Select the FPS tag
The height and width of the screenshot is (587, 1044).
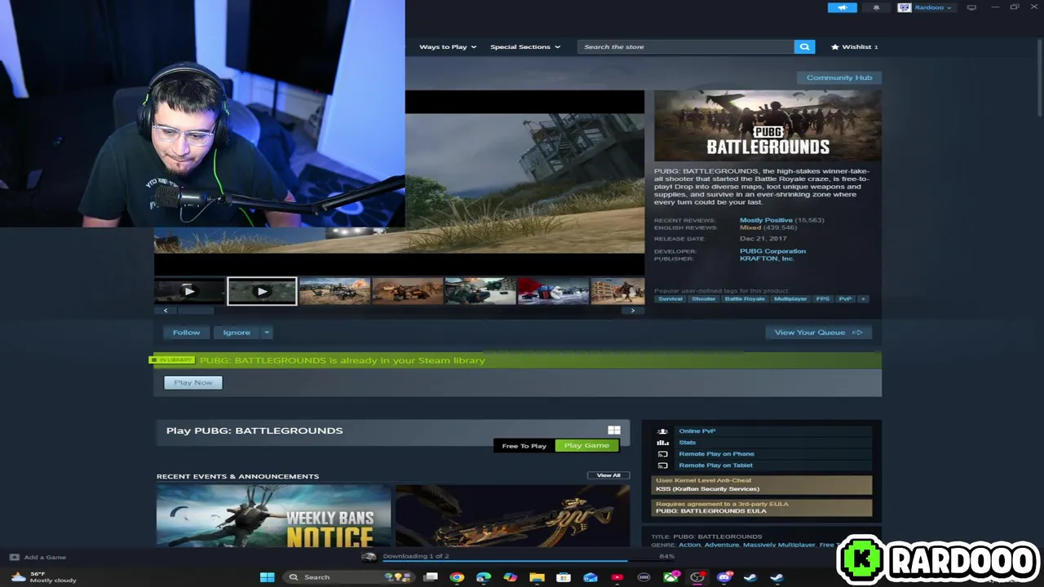823,298
